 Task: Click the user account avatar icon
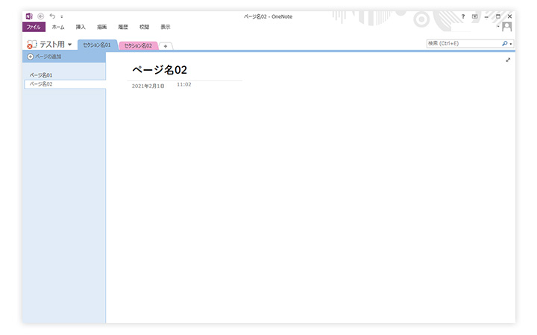(507, 27)
